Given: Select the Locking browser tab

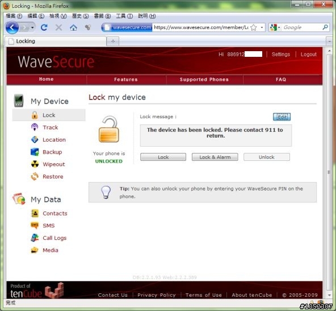Looking at the screenshot, I should (x=56, y=41).
